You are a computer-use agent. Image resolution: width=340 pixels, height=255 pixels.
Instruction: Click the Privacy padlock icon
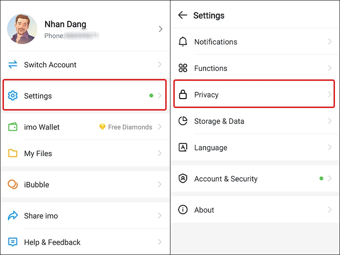point(183,94)
